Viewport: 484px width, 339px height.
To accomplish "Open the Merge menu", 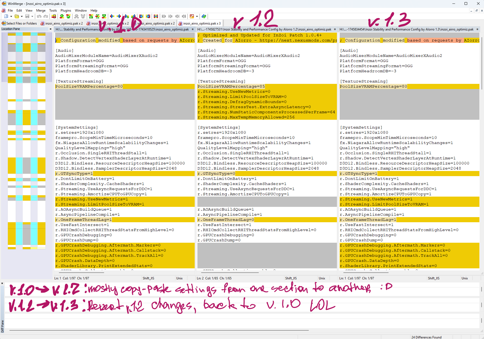I will coord(41,11).
